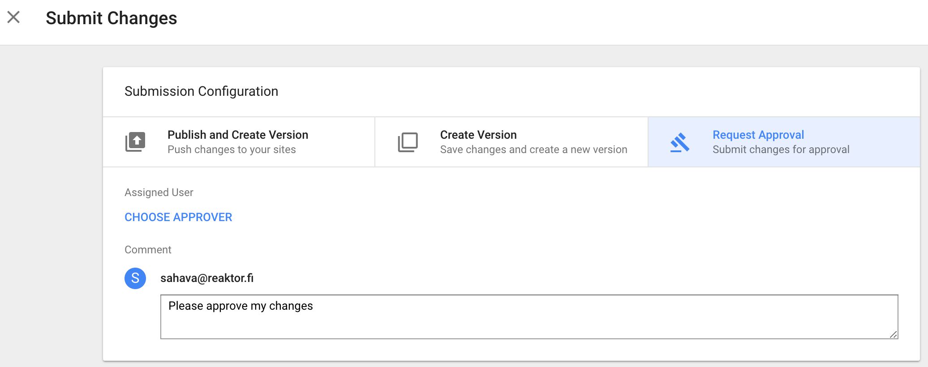Click the blue S user avatar
Viewport: 928px width, 367px height.
point(135,278)
